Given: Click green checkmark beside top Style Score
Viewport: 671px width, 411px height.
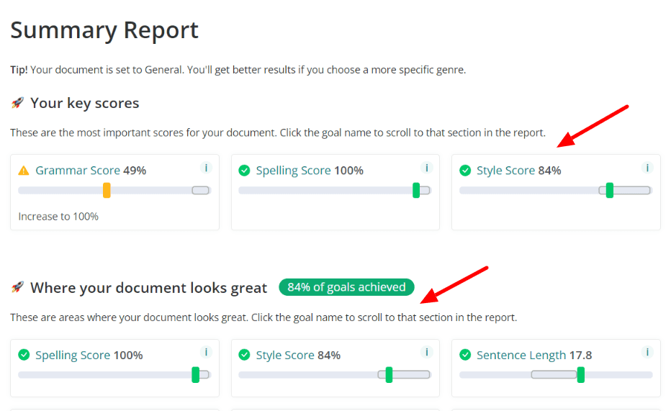Looking at the screenshot, I should tap(465, 171).
